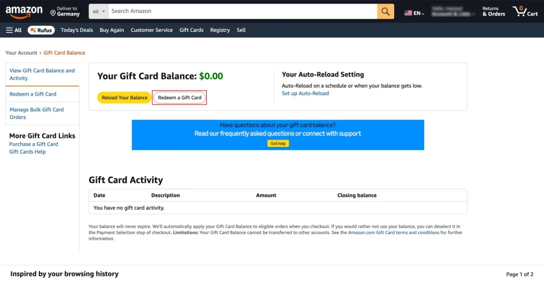
Task: Open the Rufus assistant button
Action: (x=41, y=30)
